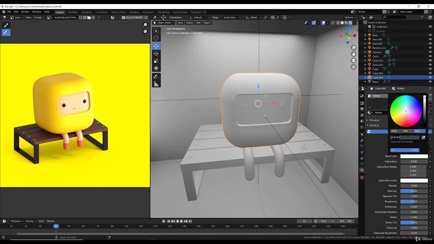Activate the Rotate tool
Screen dimensions: 434x244
tap(156, 54)
